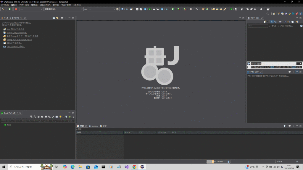
Task: Click the hammer Build button in launch bar
Action: tap(3, 9)
